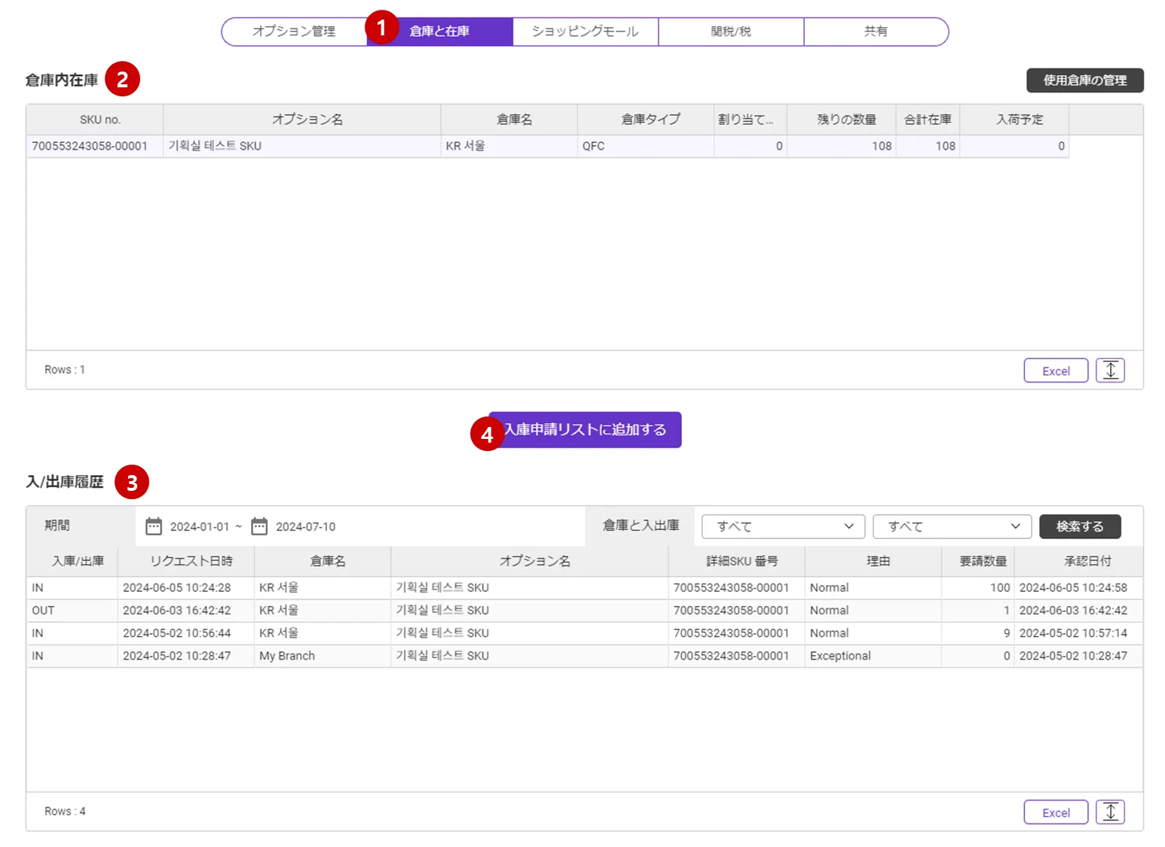Click the end date calendar icon
This screenshot has height=847, width=1165.
(259, 526)
